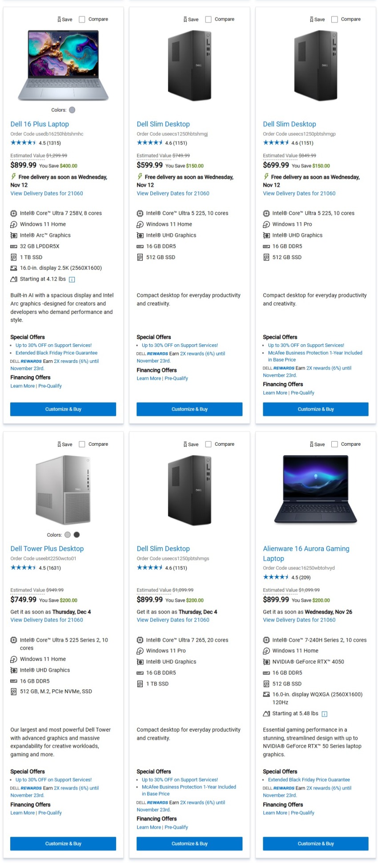Save the $899.99 Dell Slim Desktop
Viewport: 378px width, 863px height.
pyautogui.click(x=191, y=444)
